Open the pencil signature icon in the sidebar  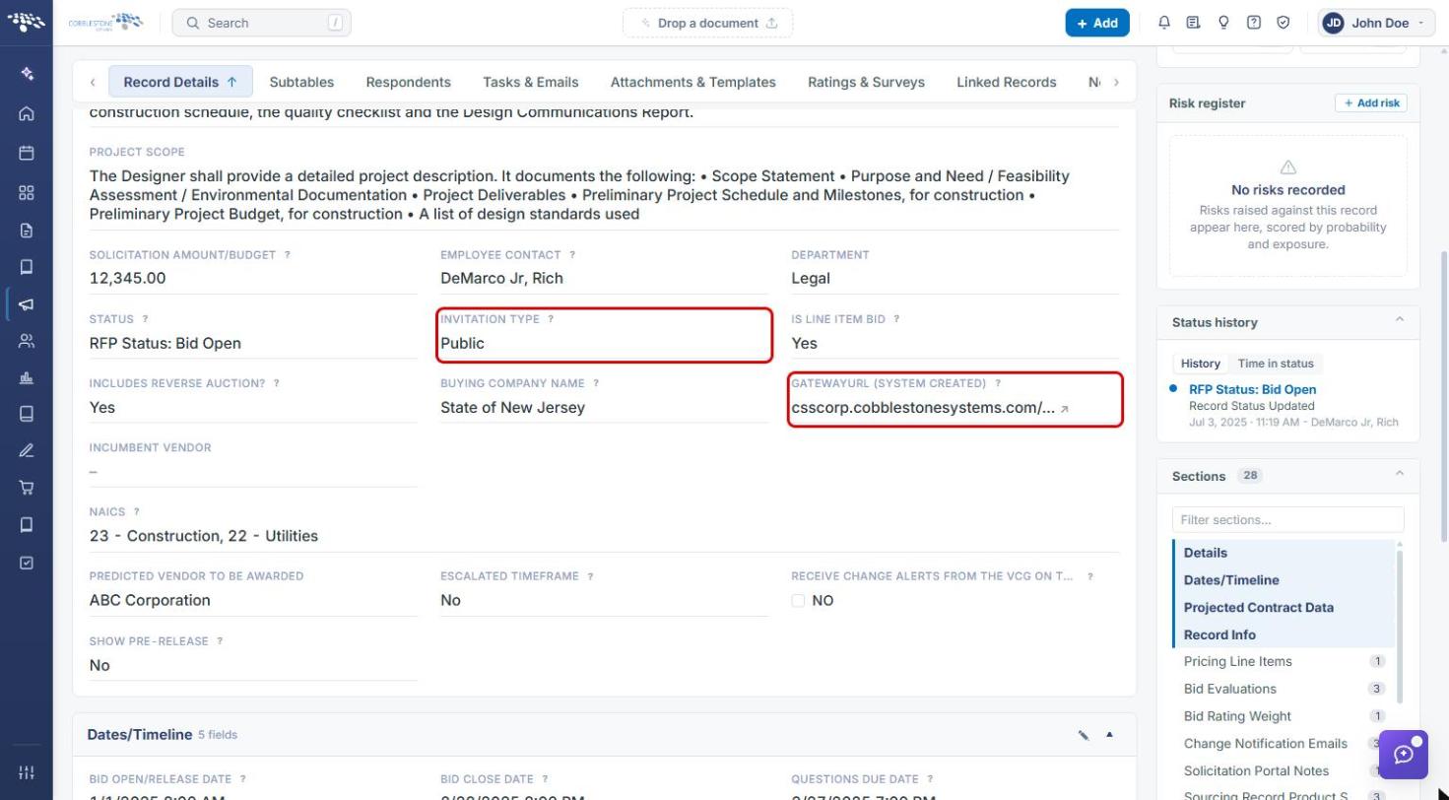pyautogui.click(x=27, y=450)
